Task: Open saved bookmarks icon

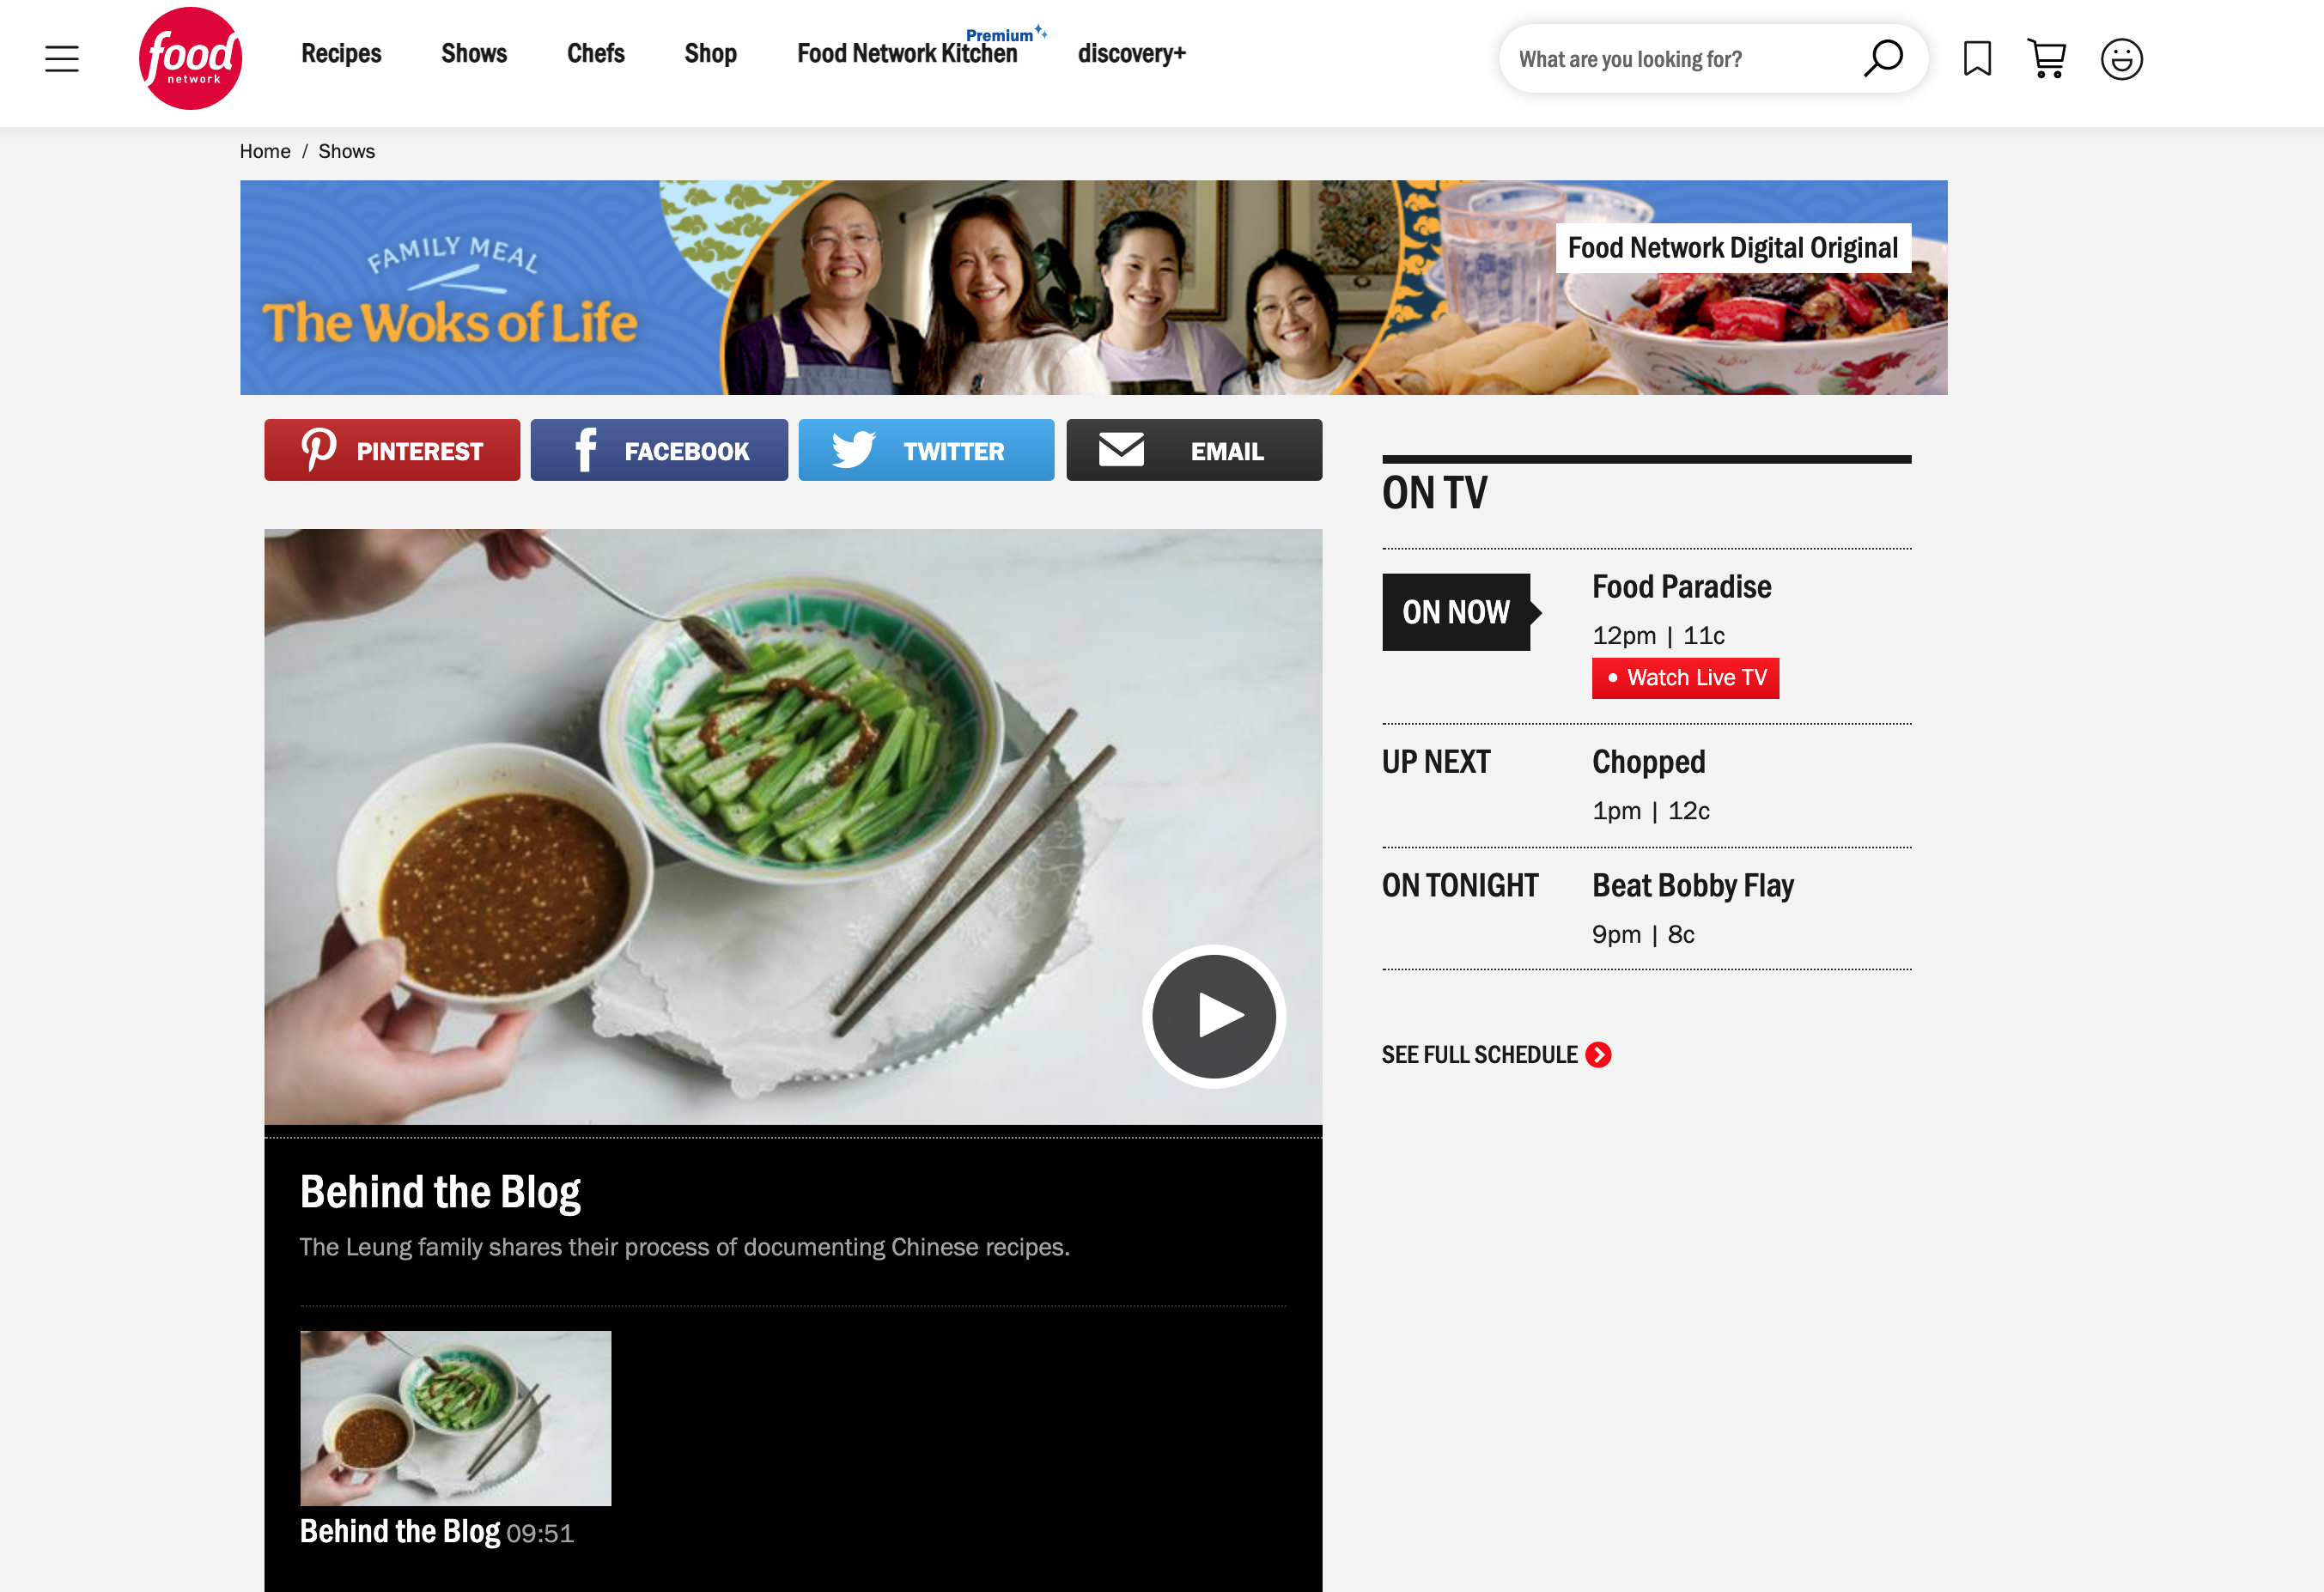Action: 1976,58
